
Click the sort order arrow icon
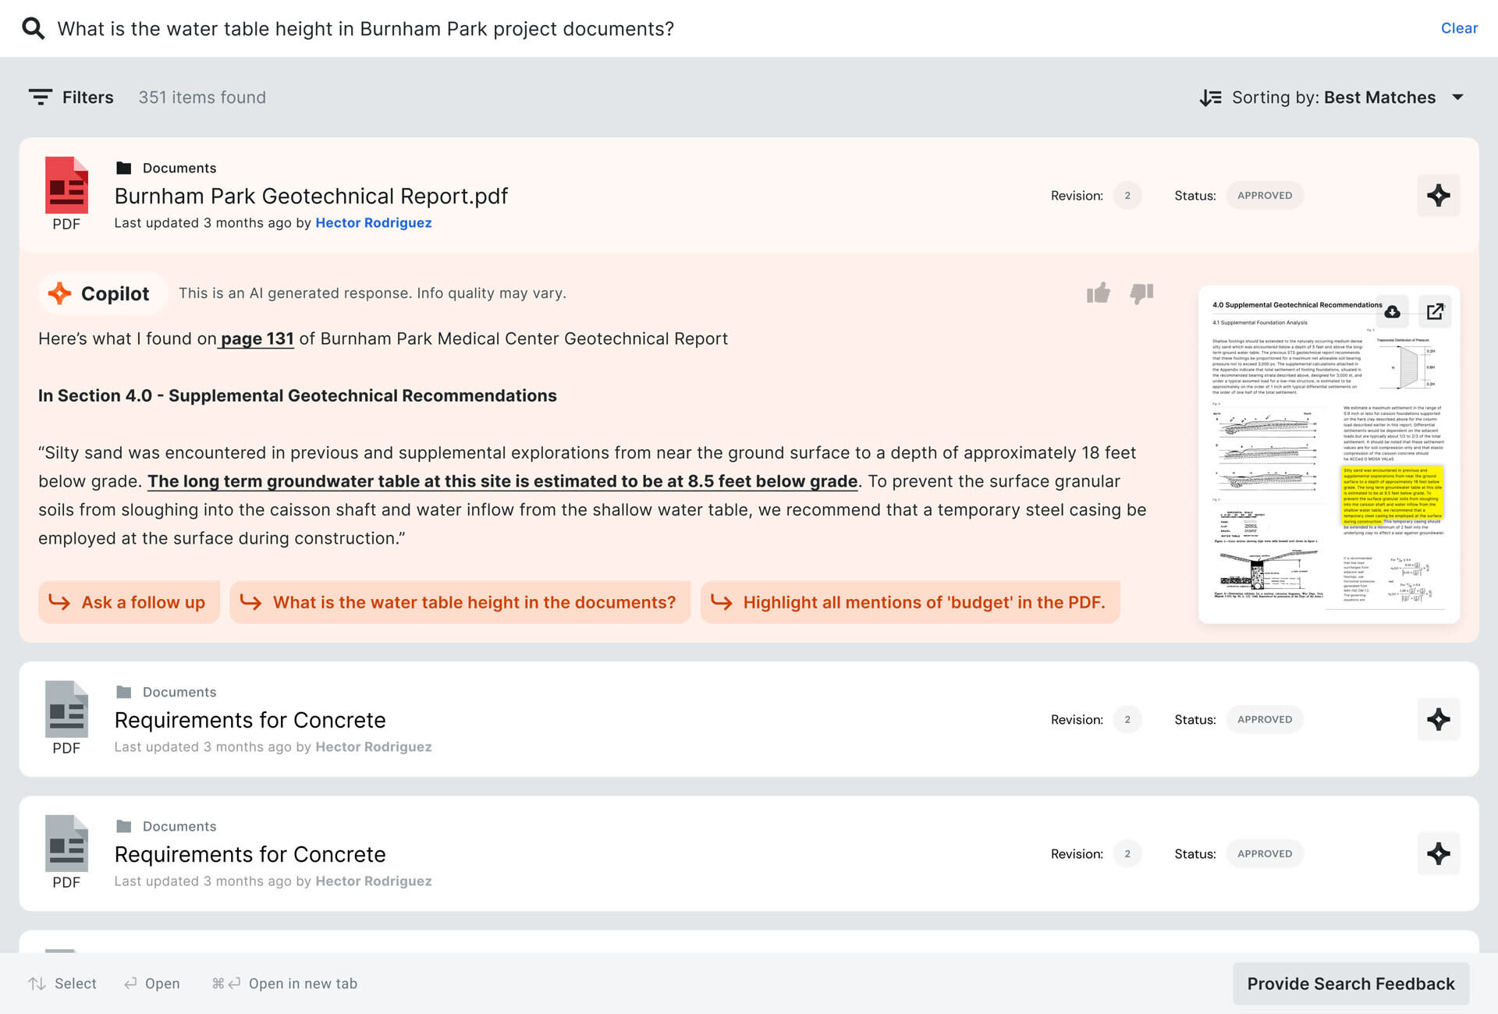tap(1210, 97)
